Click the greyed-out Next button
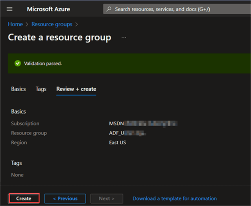This screenshot has width=251, height=206. point(107,199)
